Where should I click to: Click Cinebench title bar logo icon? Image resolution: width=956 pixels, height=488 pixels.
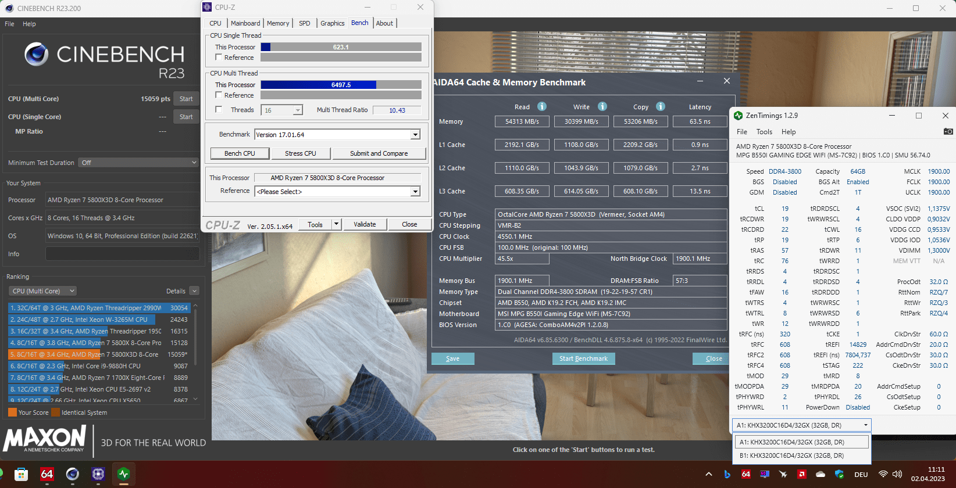click(9, 8)
